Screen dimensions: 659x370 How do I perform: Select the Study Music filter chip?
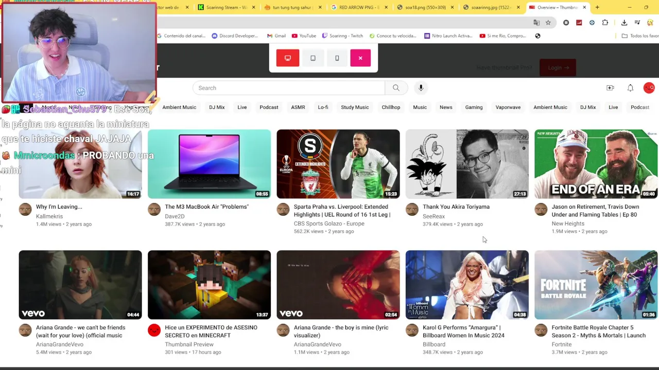tap(355, 107)
